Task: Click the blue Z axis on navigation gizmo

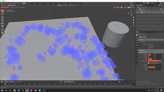Action: point(131,11)
